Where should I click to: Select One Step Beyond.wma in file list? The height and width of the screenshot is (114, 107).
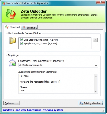click(x=39, y=40)
